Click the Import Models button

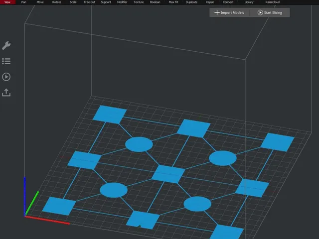pos(229,12)
